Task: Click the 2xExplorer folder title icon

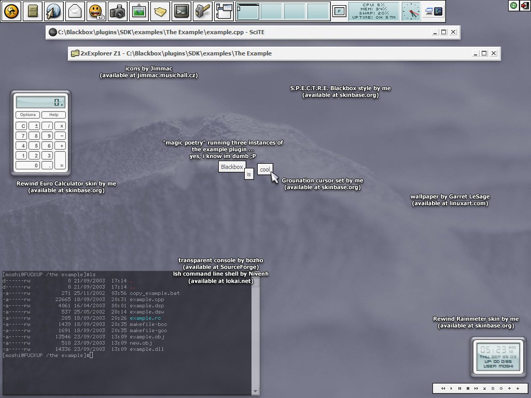Action: click(x=75, y=53)
